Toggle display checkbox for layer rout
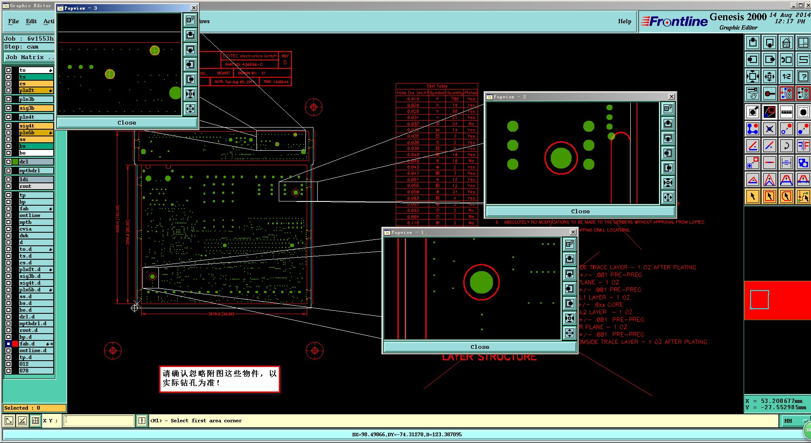 8,186
